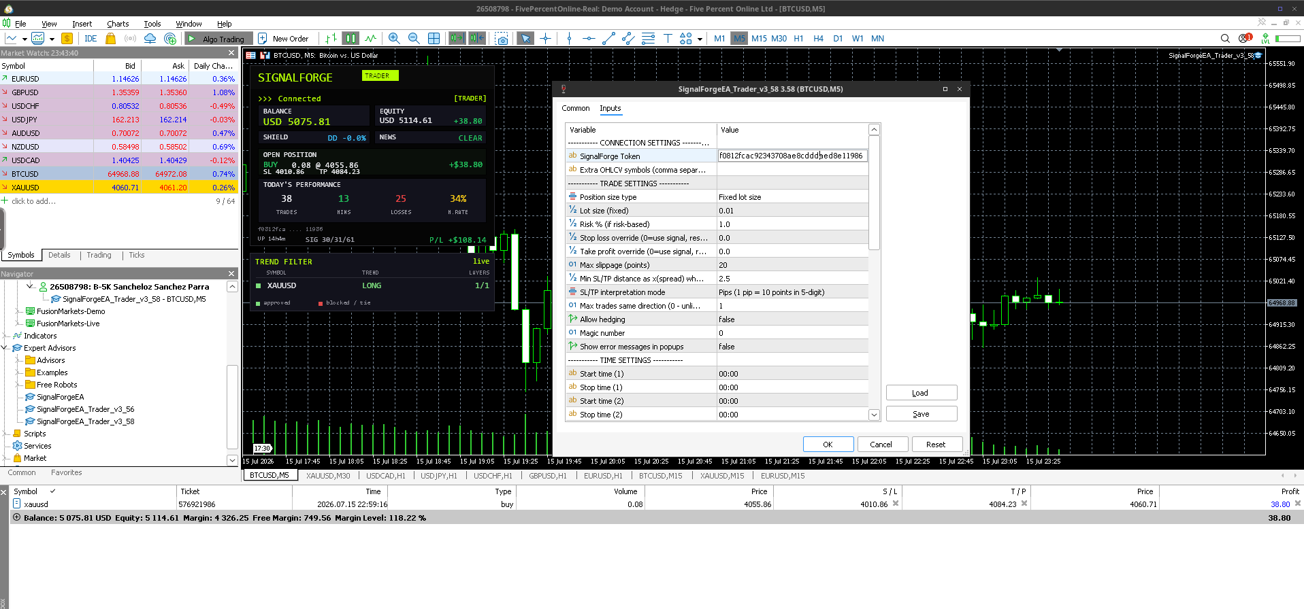Select the Fibonacci retracement tool
The height and width of the screenshot is (609, 1304).
(649, 39)
